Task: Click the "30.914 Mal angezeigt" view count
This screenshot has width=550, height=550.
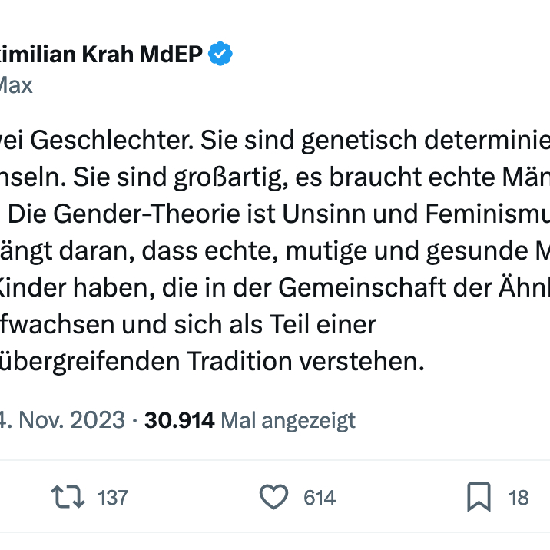Action: coord(250,420)
